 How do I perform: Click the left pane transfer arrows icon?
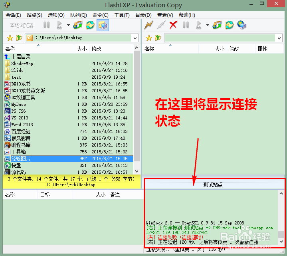point(77,25)
